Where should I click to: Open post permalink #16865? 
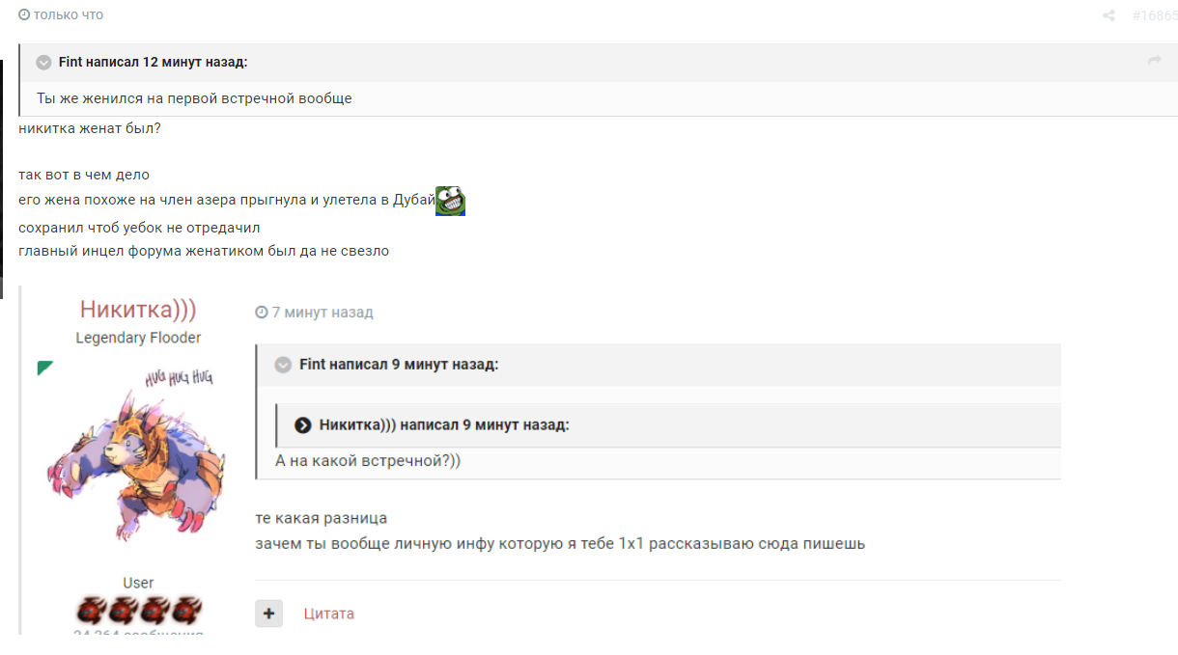point(1154,15)
